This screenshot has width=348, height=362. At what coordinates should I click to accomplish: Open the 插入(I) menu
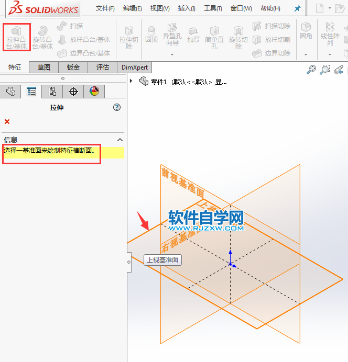pyautogui.click(x=187, y=8)
